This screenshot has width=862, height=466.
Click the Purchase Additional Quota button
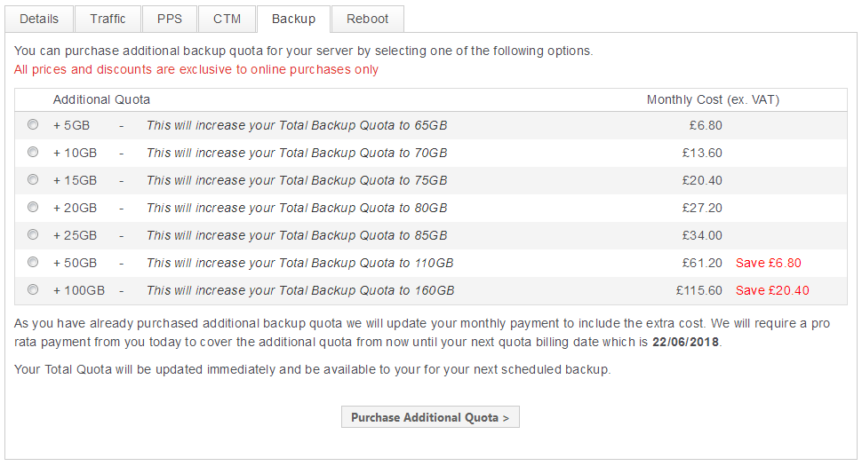coord(430,417)
